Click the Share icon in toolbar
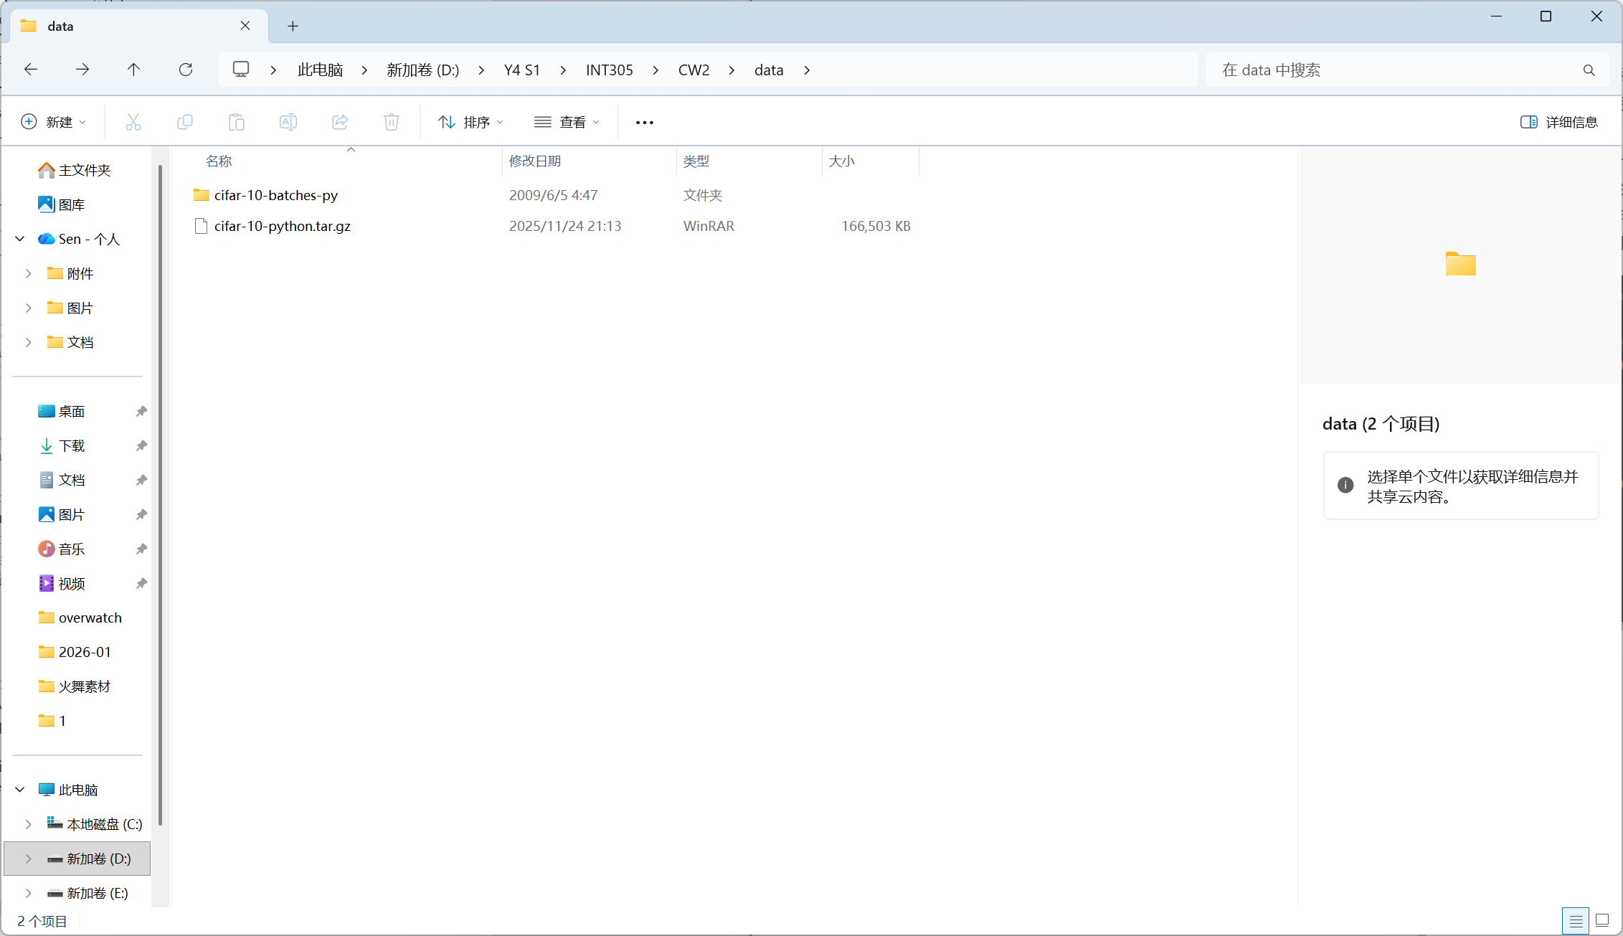The width and height of the screenshot is (1623, 936). tap(340, 122)
